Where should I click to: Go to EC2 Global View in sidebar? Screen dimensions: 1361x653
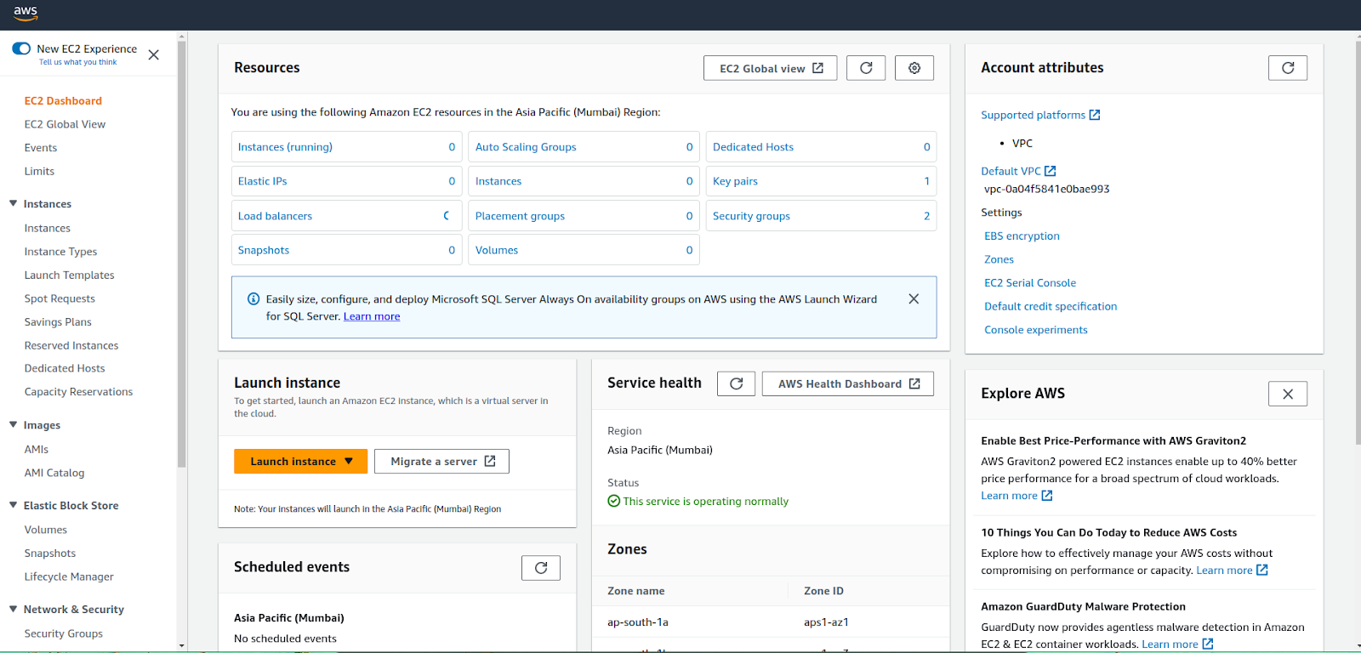pyautogui.click(x=65, y=124)
